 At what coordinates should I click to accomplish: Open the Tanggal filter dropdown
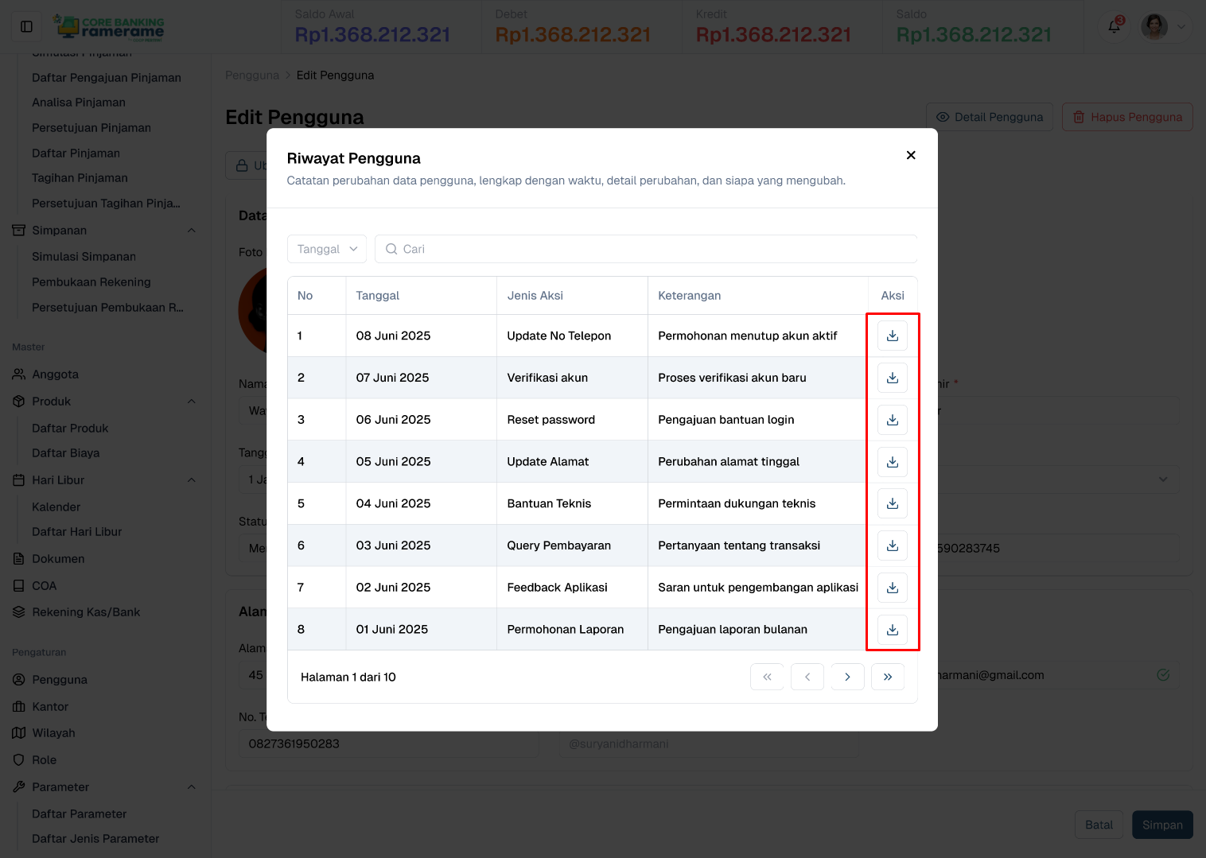326,249
